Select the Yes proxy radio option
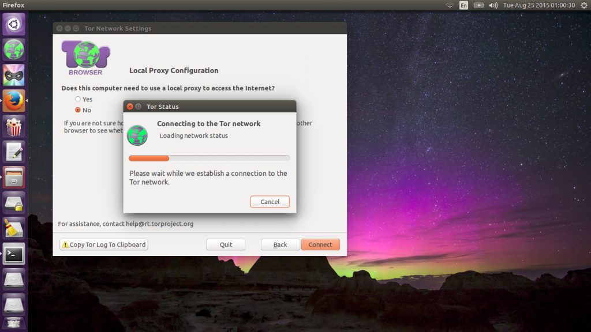Viewport: 591px width, 332px height. [x=78, y=99]
